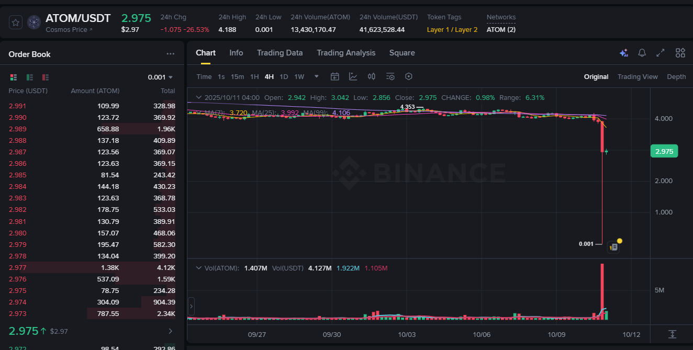This screenshot has height=350, width=693.
Task: Switch the interval to 15m
Action: 238,77
